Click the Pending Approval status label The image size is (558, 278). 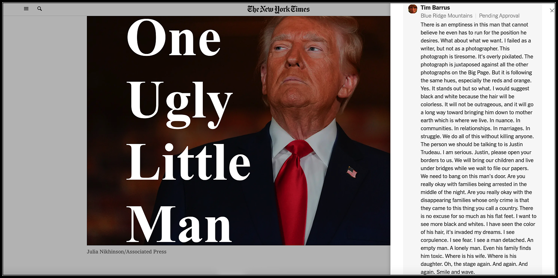499,16
